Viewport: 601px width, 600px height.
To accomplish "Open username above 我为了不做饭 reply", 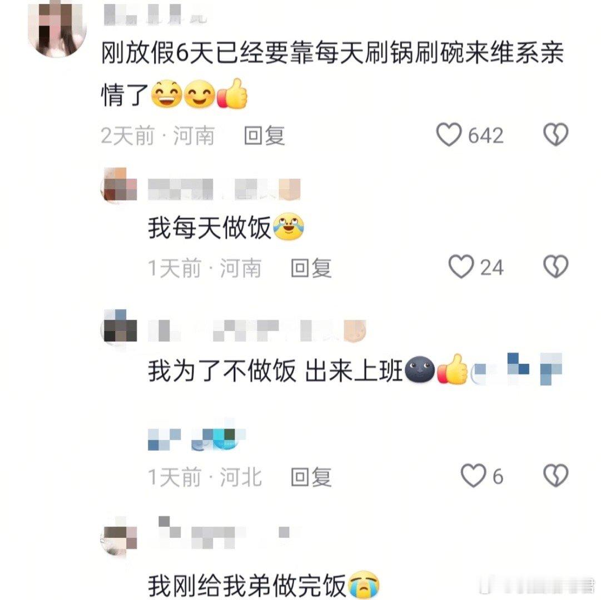I will pyautogui.click(x=257, y=331).
